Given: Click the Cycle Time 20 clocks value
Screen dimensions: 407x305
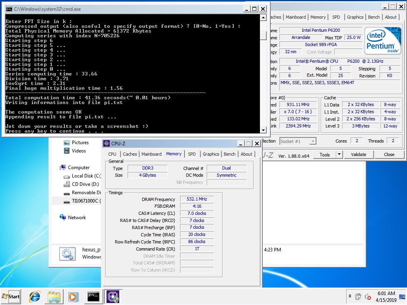Looking at the screenshot, I should tap(197, 234).
